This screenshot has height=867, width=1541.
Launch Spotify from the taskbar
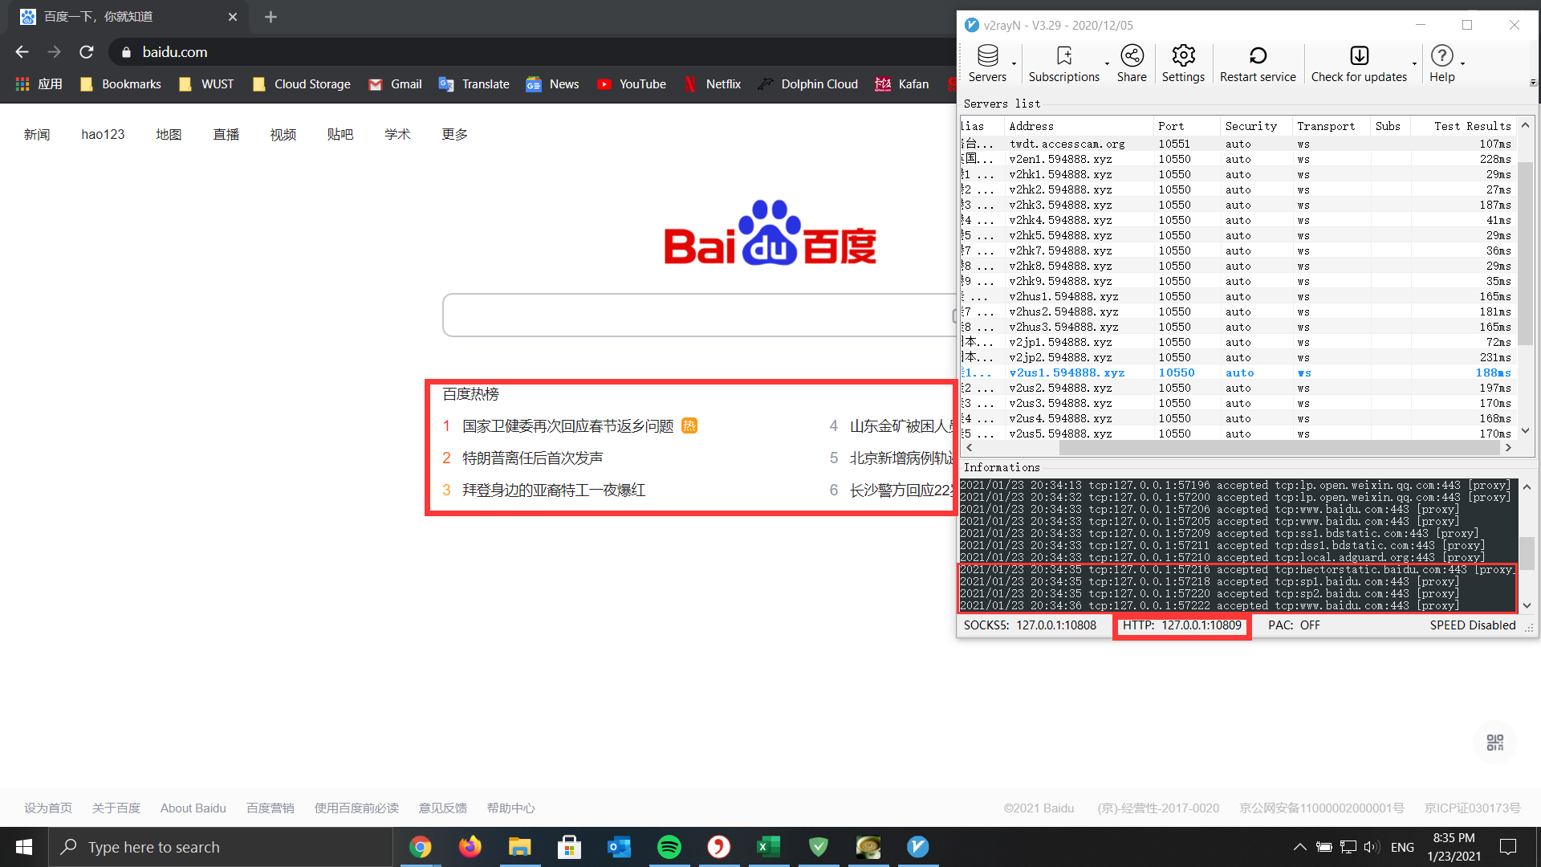coord(669,847)
